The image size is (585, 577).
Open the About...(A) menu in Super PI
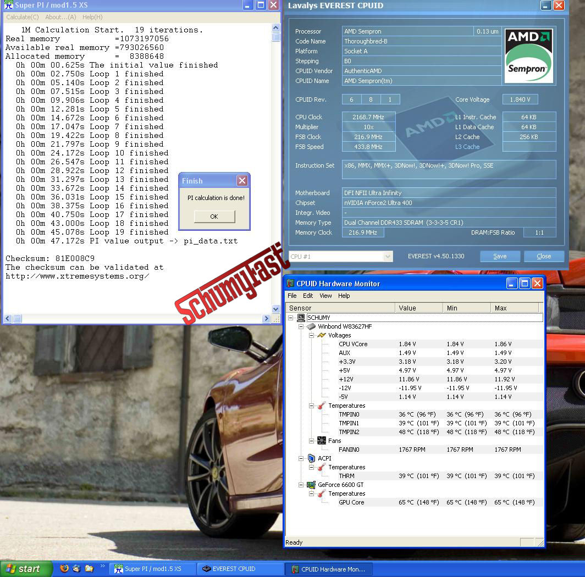(60, 17)
